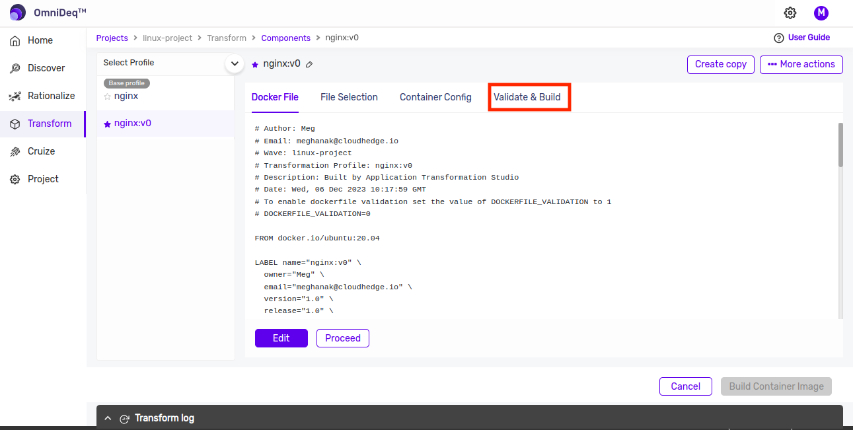Click the refresh icon beside Transform log
The height and width of the screenshot is (430, 853).
click(x=124, y=419)
